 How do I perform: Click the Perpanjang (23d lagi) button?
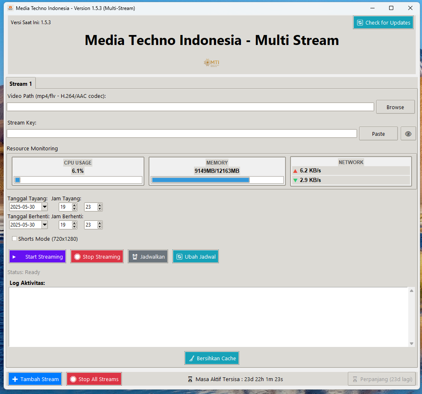point(382,379)
